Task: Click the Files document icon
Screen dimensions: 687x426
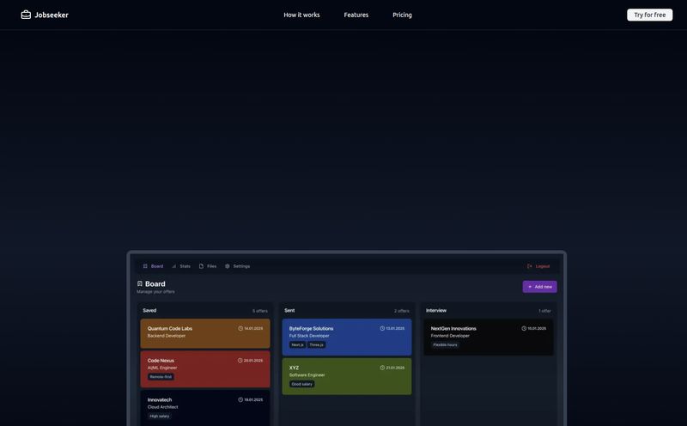Action: [201, 266]
